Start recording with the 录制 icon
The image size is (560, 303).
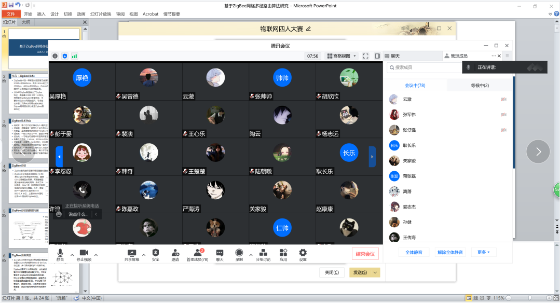point(239,253)
